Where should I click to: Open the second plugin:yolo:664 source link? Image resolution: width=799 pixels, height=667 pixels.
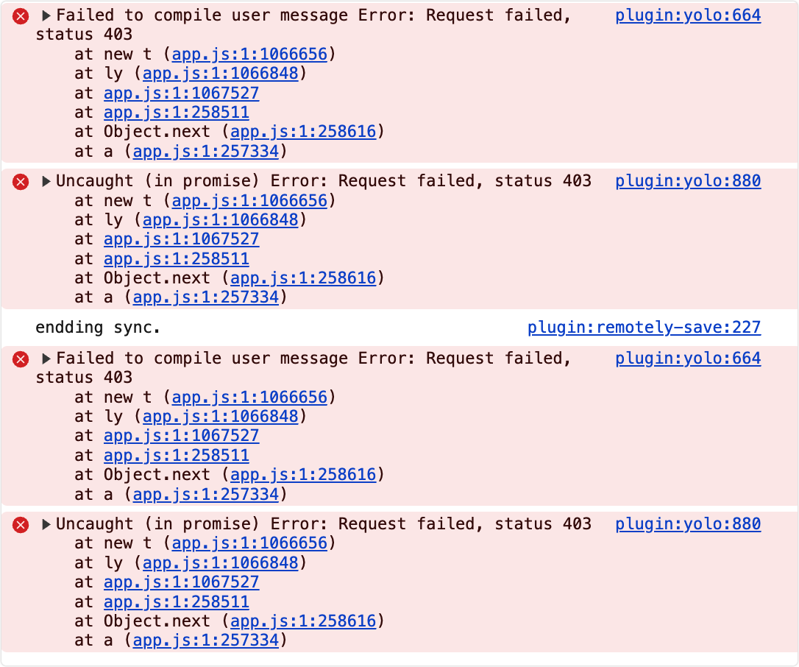coord(688,359)
